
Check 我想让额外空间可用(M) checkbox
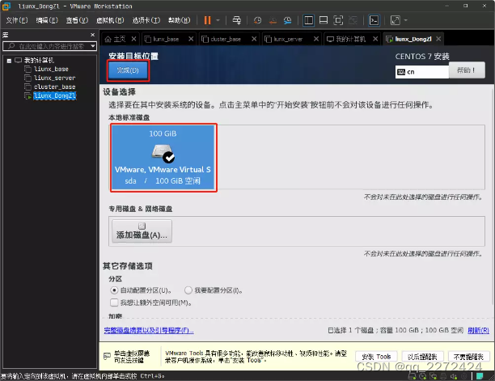(x=114, y=303)
